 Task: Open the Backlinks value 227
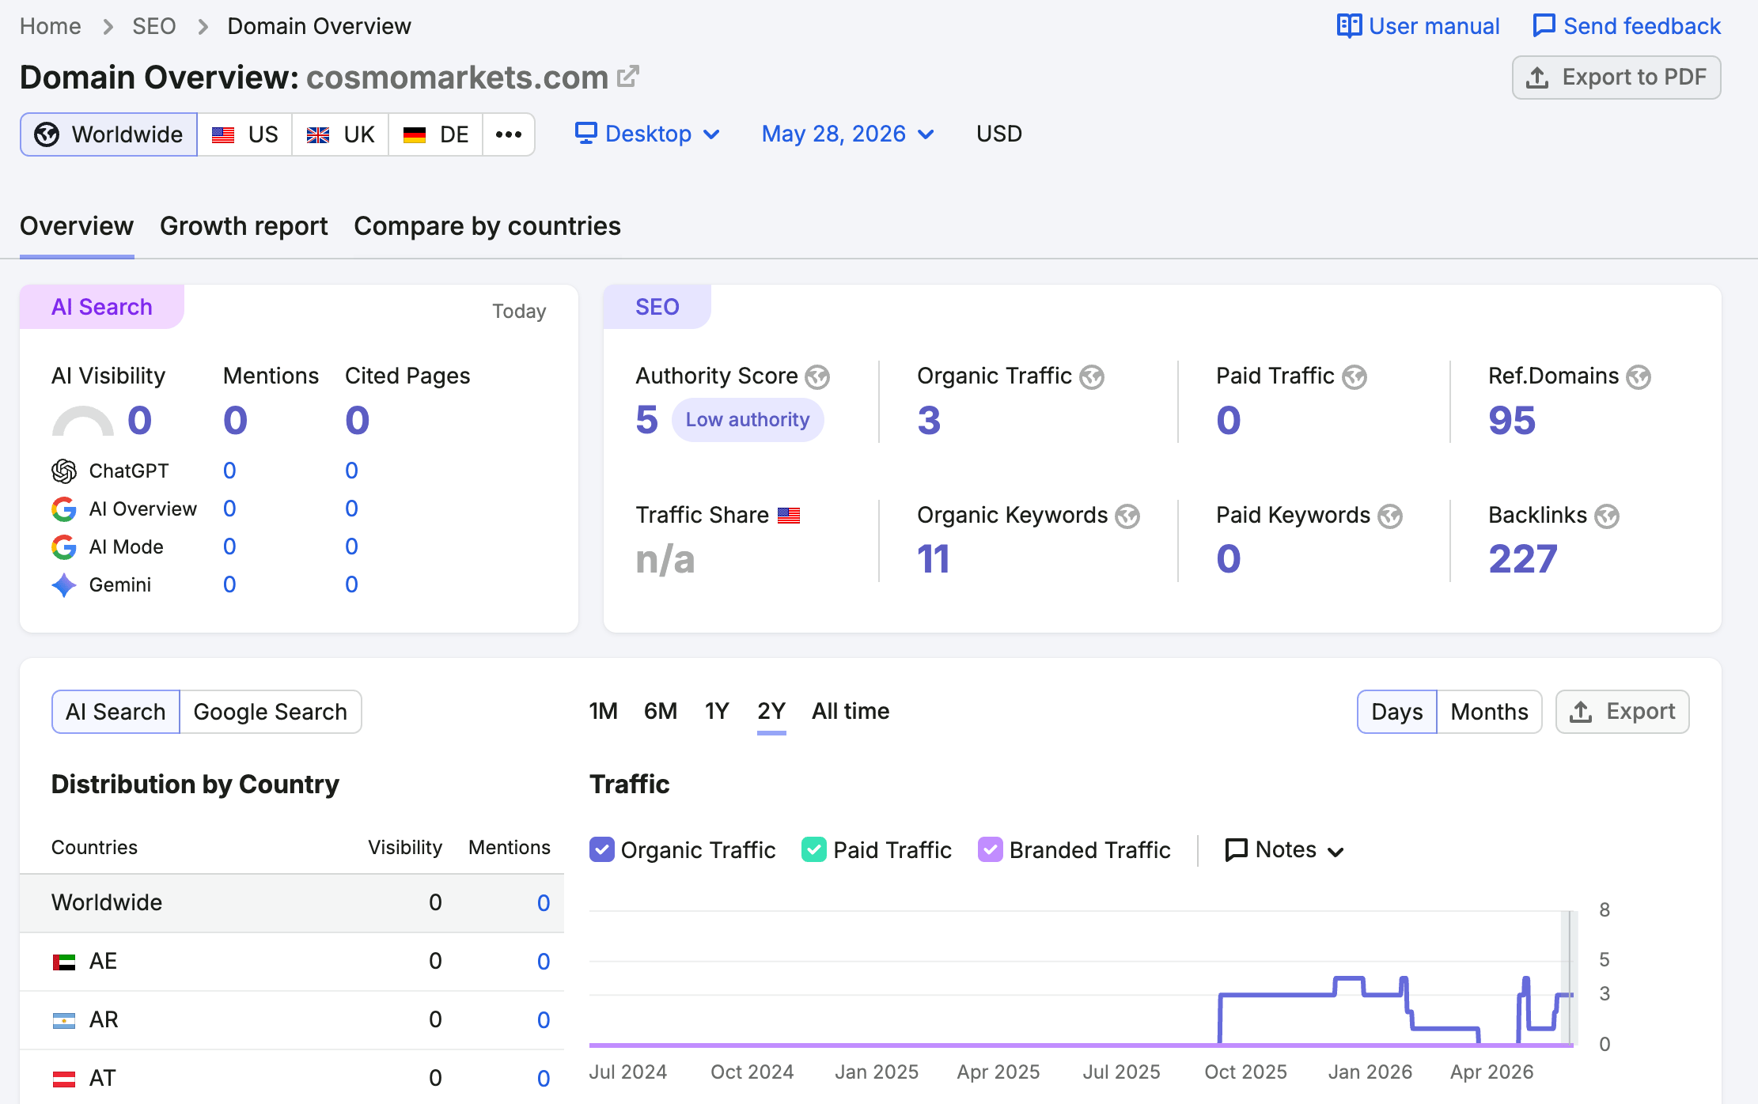coord(1523,559)
